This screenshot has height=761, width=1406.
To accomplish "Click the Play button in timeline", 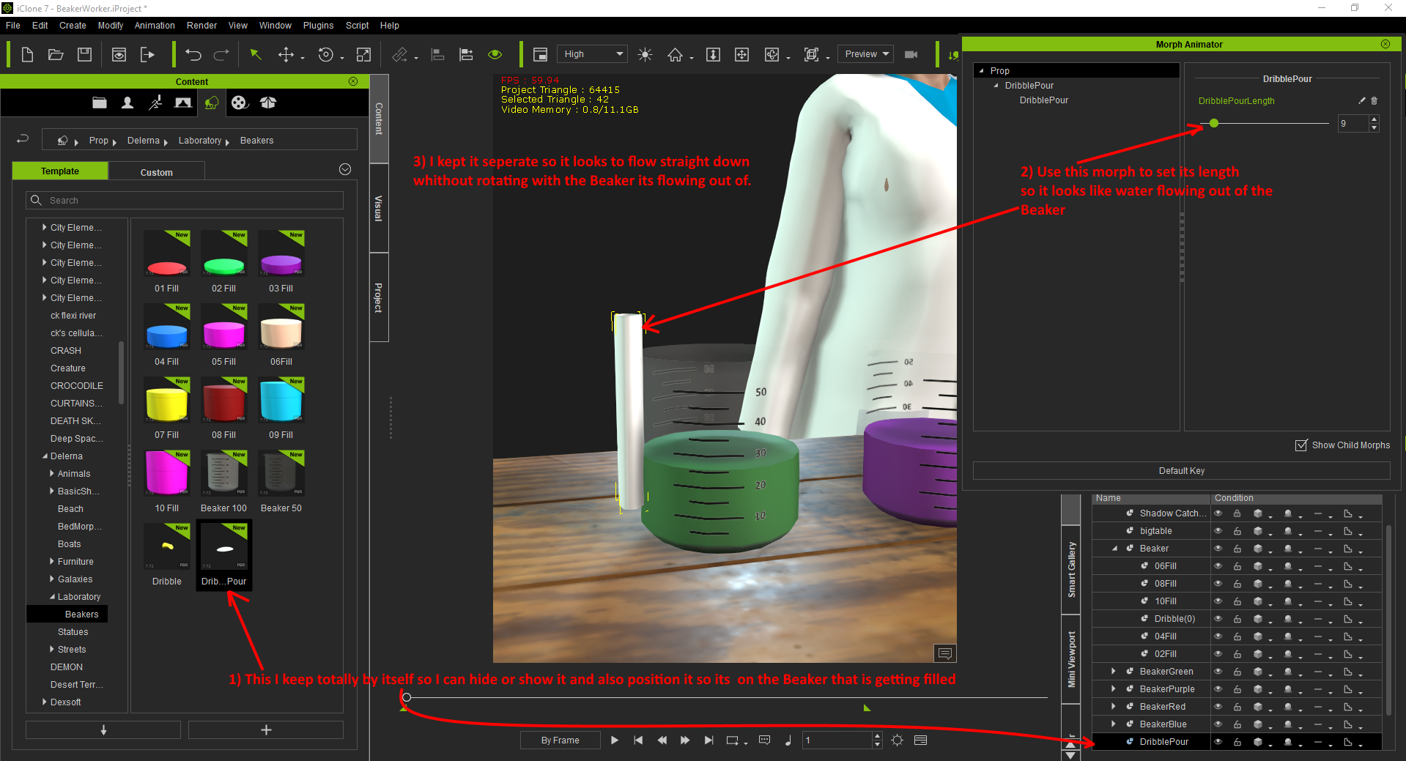I will pyautogui.click(x=615, y=740).
